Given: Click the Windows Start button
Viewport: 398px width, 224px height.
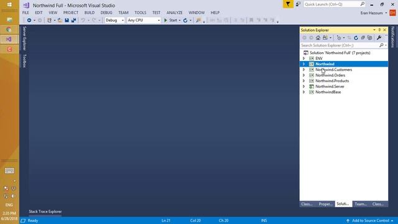Looking at the screenshot, I should click(9, 4).
